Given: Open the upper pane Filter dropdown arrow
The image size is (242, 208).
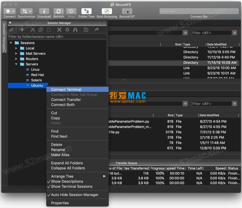Looking at the screenshot, I should [234, 33].
